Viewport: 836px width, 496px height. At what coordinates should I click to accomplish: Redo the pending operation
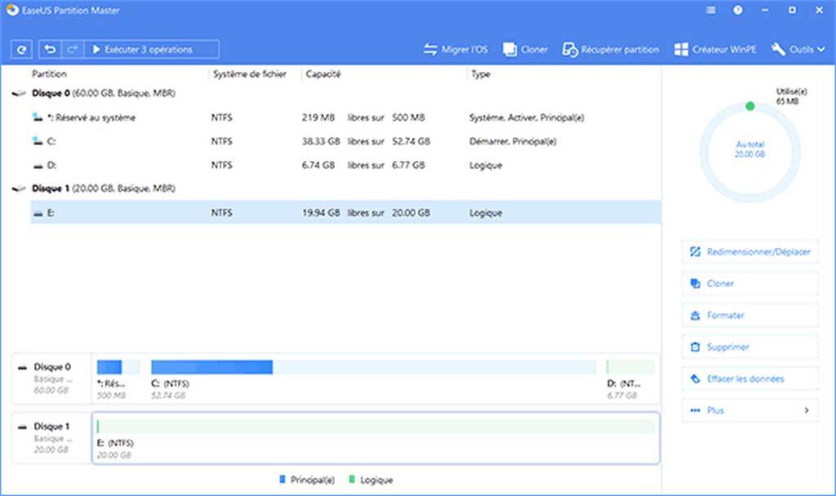click(73, 50)
